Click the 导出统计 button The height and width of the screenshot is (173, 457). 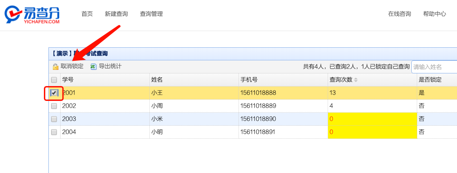point(106,67)
